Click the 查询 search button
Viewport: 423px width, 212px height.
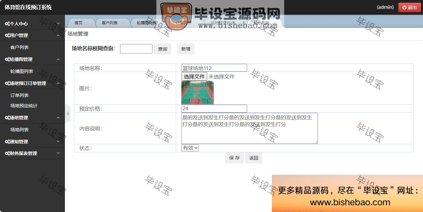[x=163, y=49]
